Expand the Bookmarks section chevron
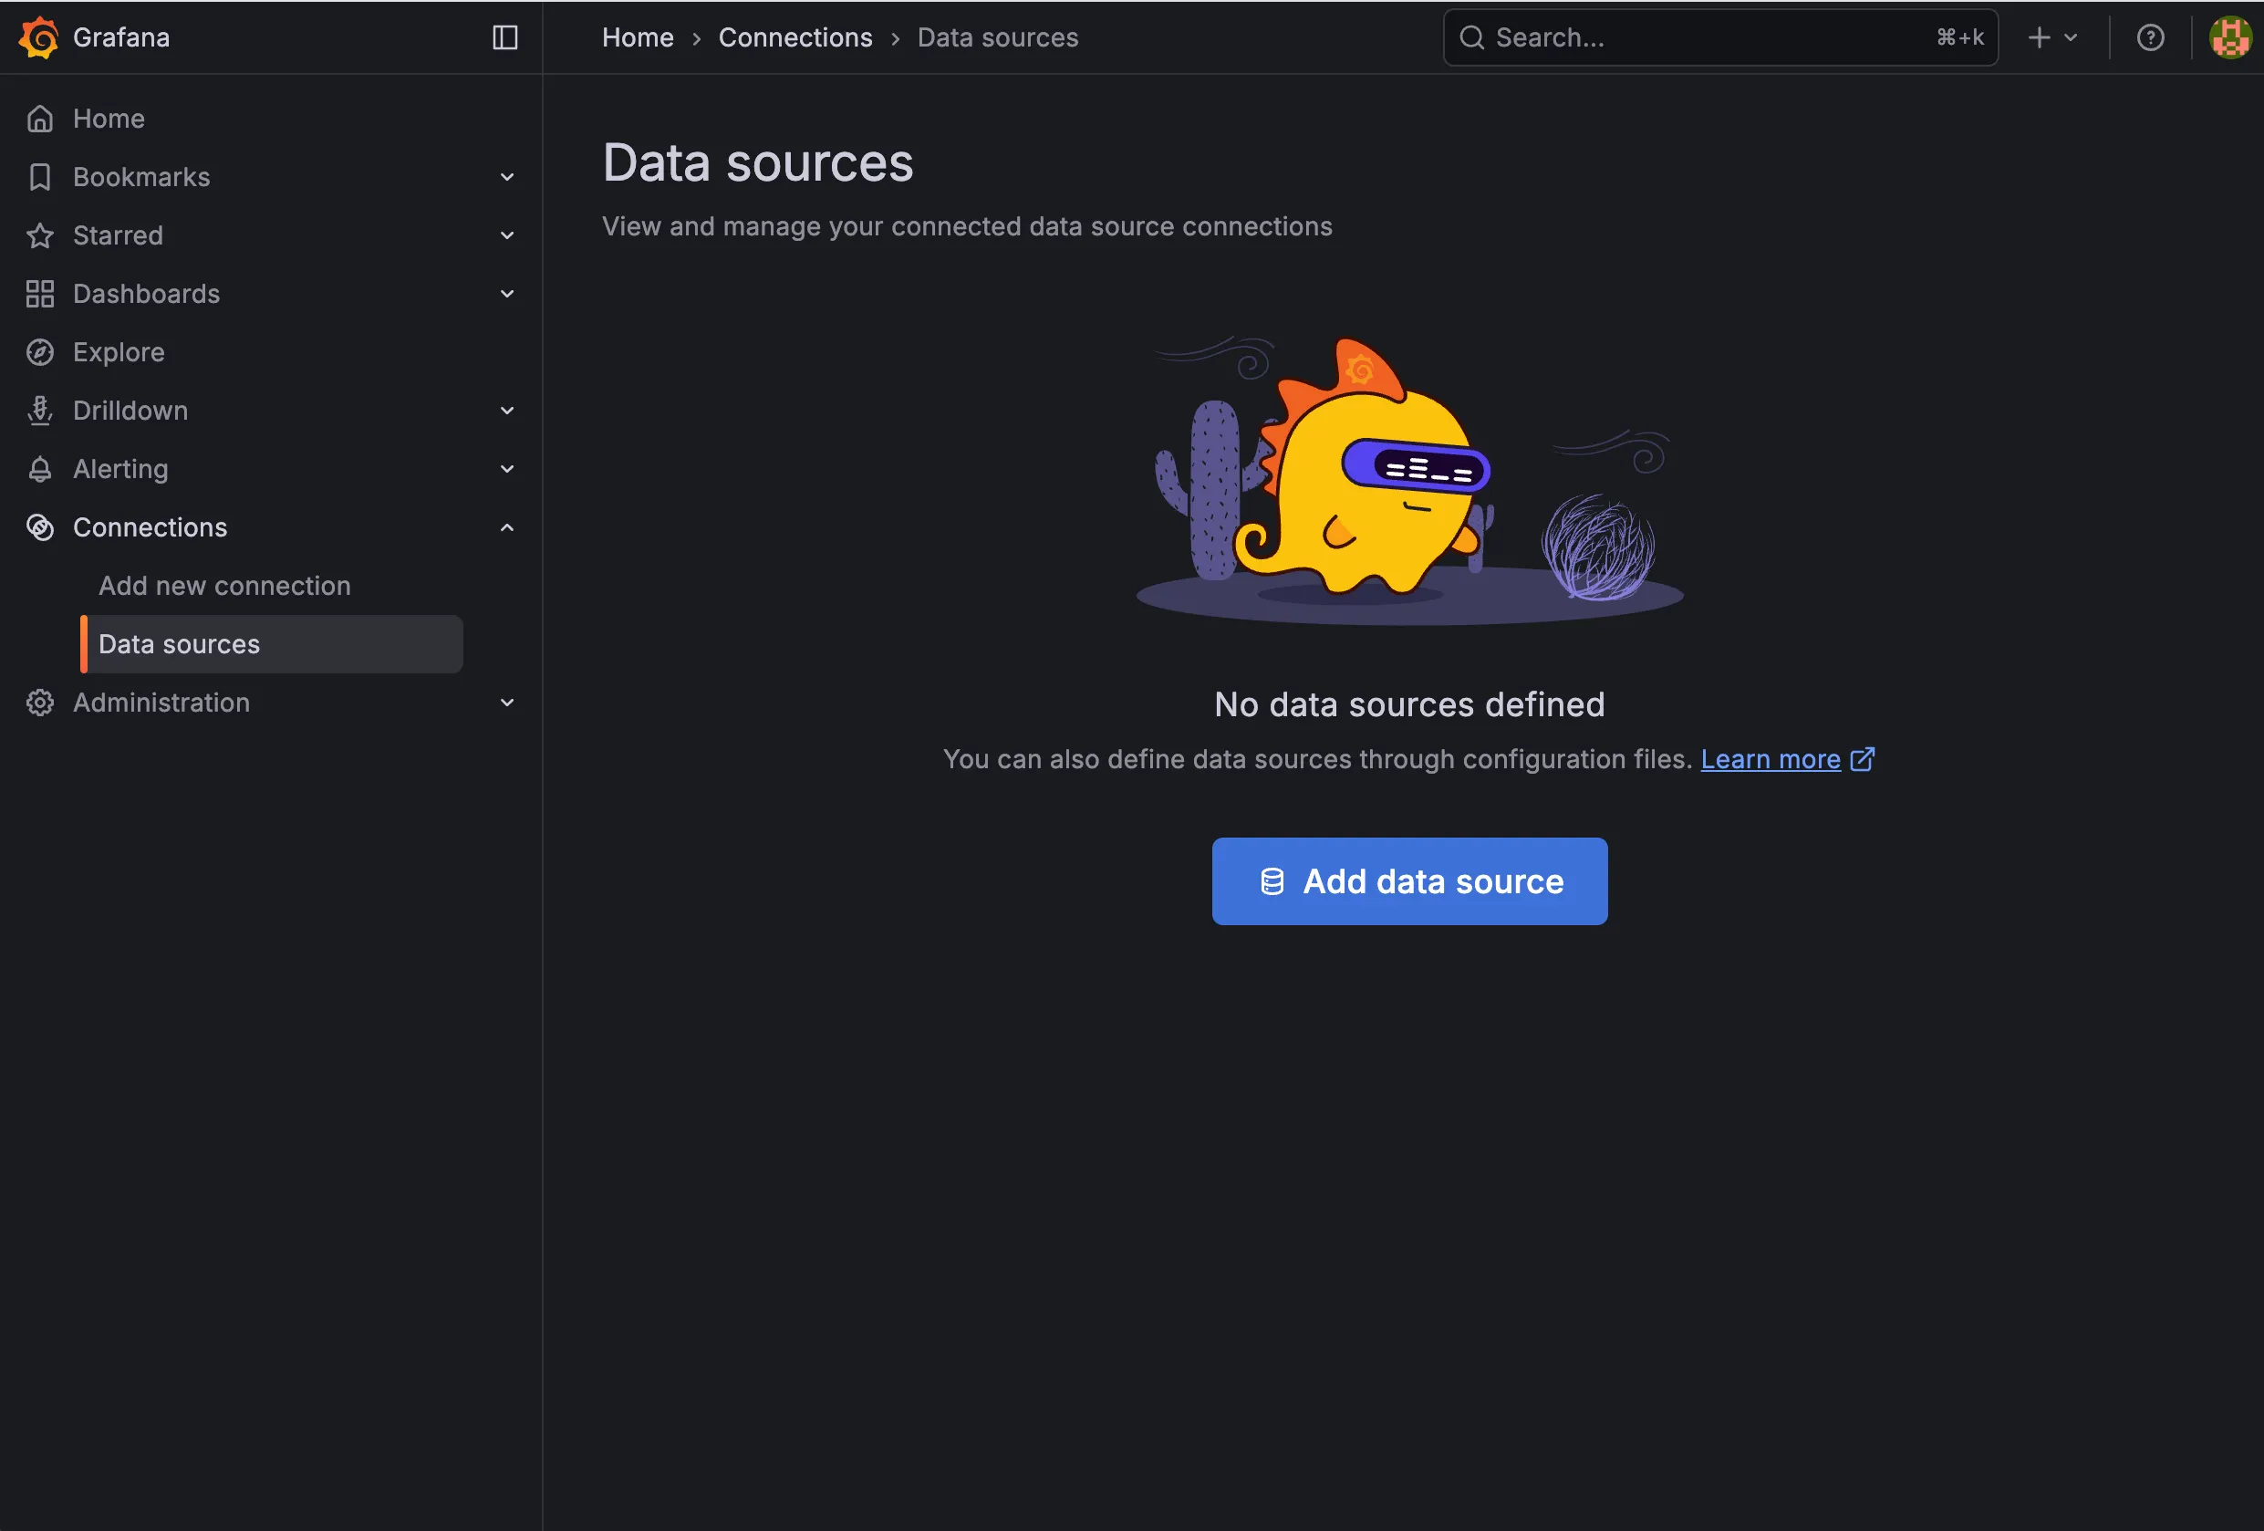 point(506,177)
